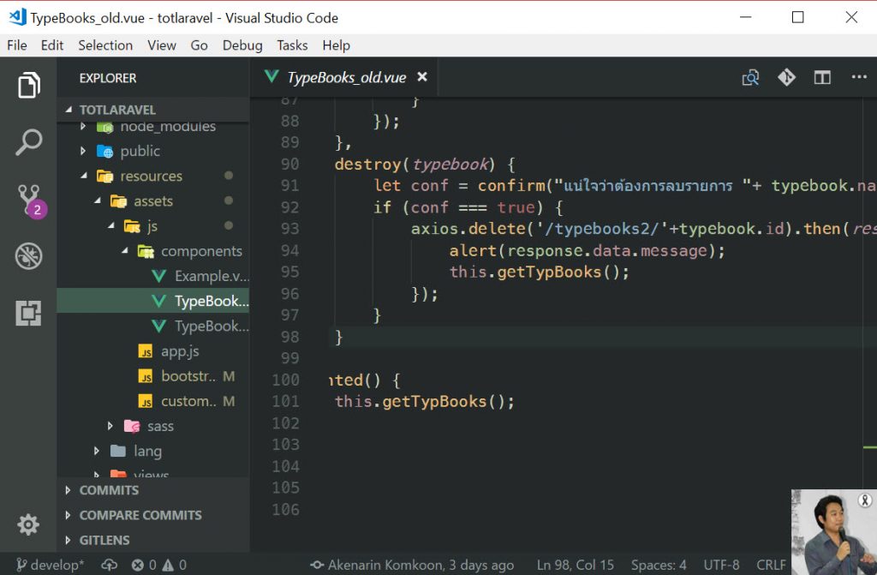
Task: Click the EXPLORER panel title
Action: [107, 78]
